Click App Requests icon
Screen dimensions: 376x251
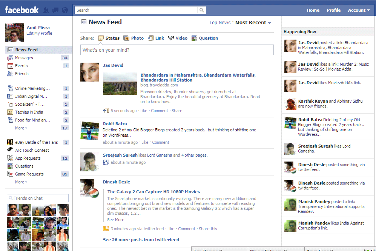pyautogui.click(x=10, y=158)
